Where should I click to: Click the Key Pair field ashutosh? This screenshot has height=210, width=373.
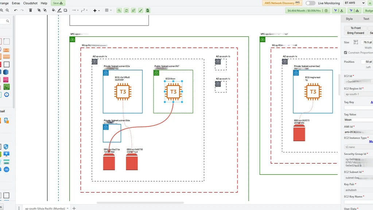click(x=358, y=190)
